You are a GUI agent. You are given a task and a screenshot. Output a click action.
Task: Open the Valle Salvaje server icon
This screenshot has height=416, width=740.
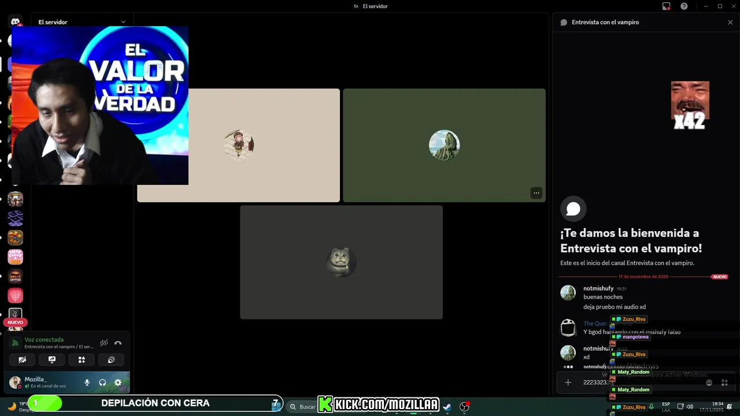tap(15, 276)
